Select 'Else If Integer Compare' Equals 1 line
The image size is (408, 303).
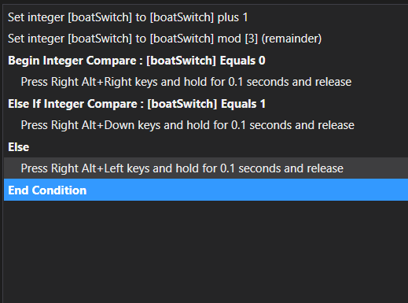pyautogui.click(x=206, y=104)
